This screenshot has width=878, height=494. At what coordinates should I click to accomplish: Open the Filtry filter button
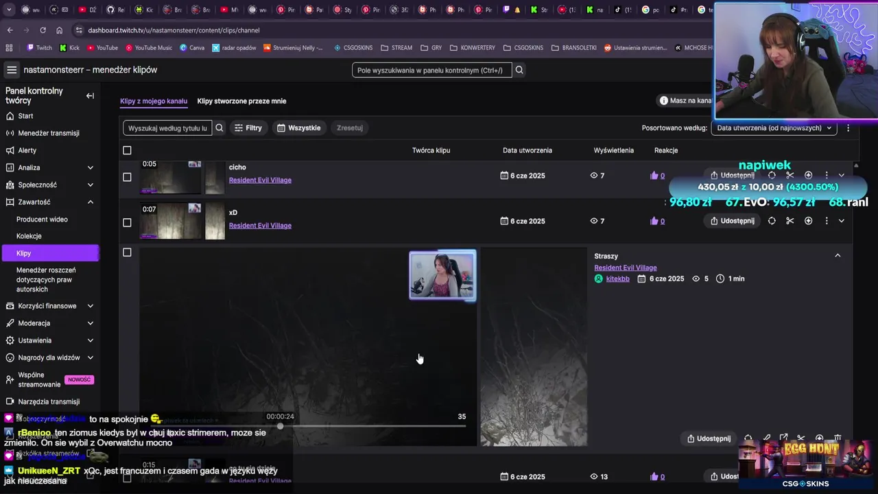(248, 128)
